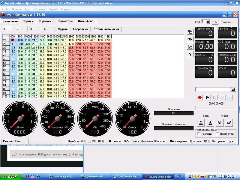240x180 pixels.
Task: Show the graph chart view icon
Action: 190,47
